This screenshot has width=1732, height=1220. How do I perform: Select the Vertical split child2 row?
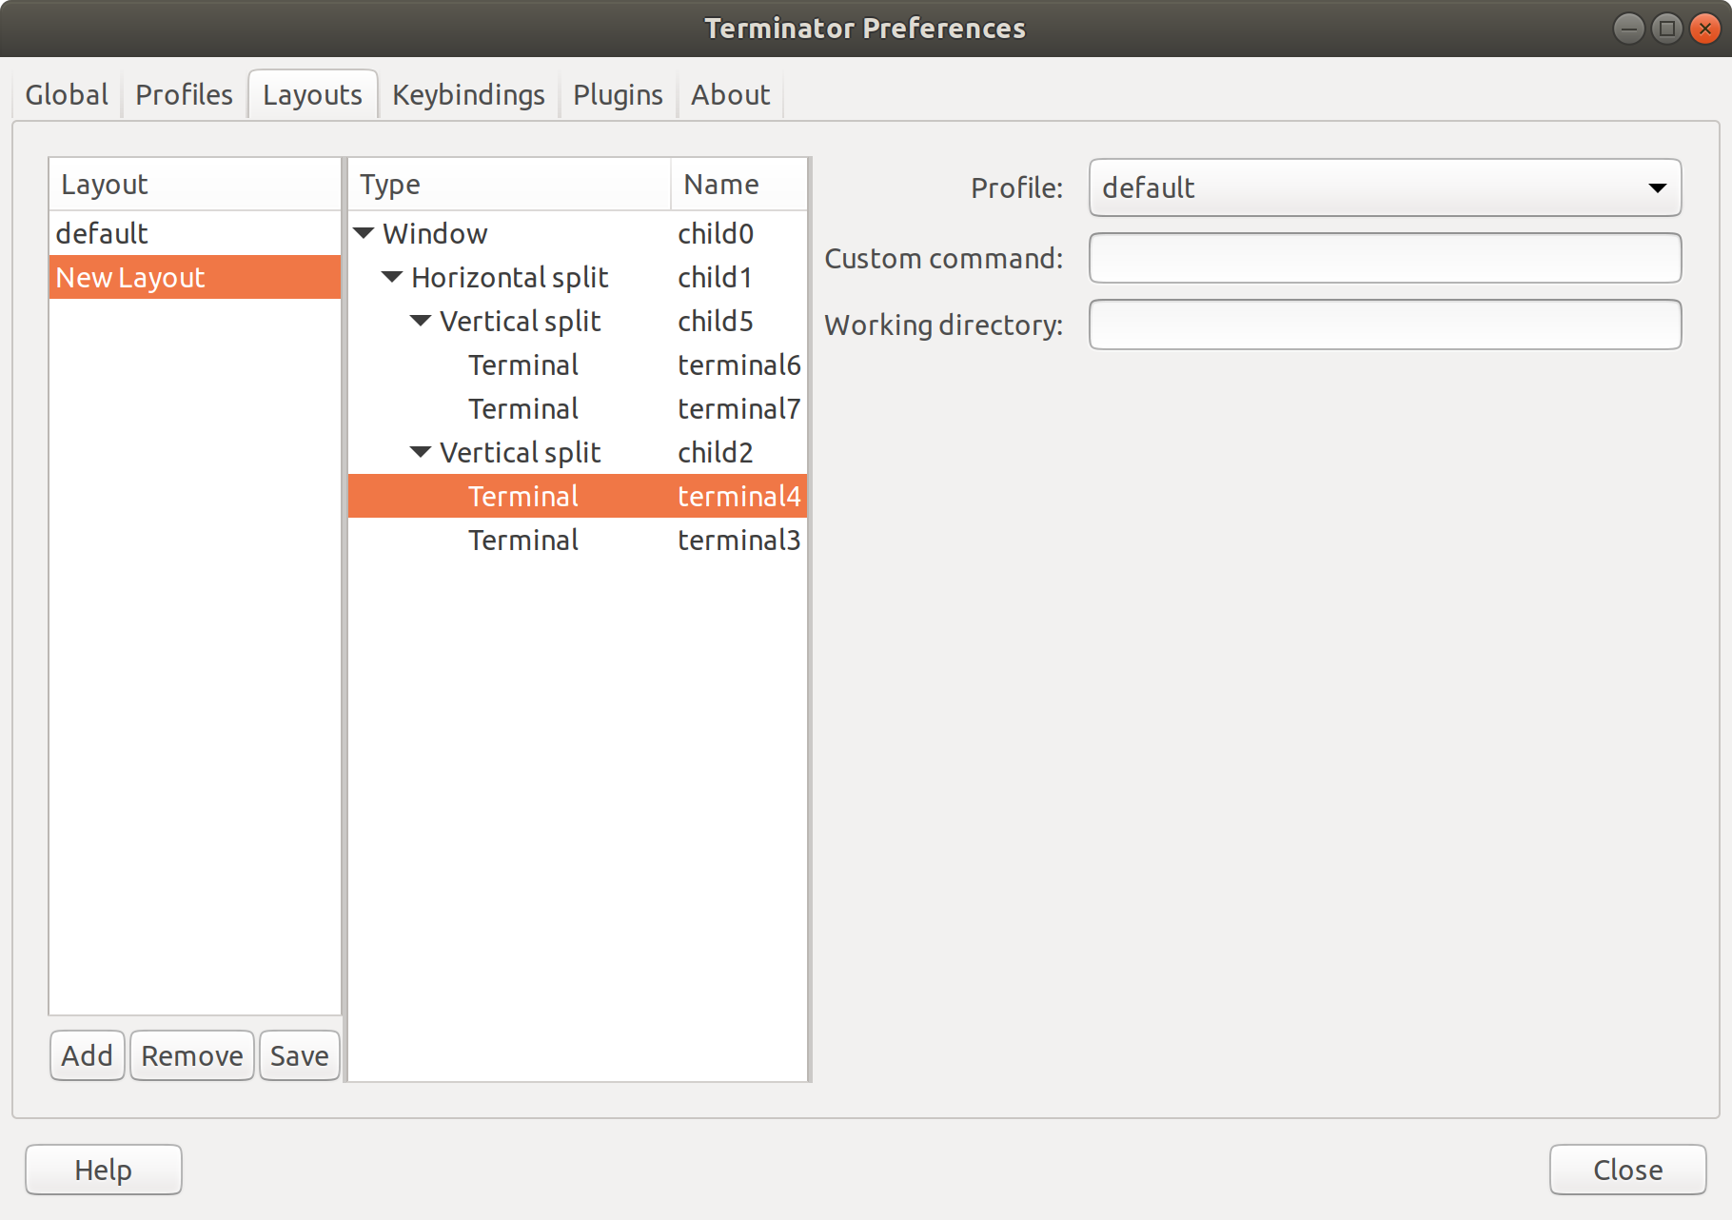[578, 452]
